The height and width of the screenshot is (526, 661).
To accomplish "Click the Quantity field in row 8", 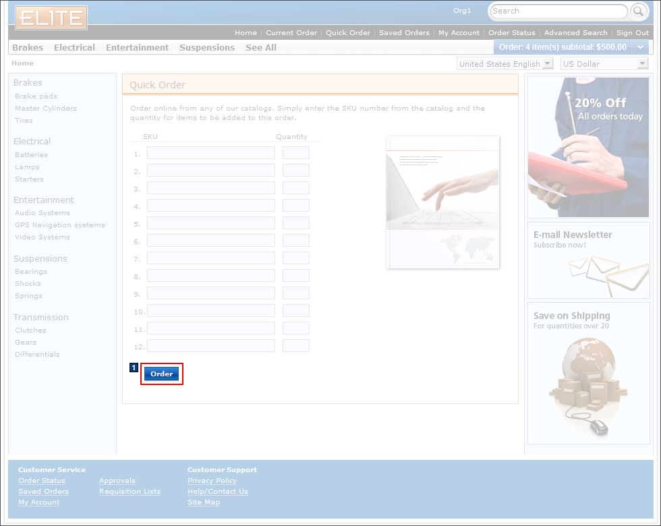I will tap(296, 276).
